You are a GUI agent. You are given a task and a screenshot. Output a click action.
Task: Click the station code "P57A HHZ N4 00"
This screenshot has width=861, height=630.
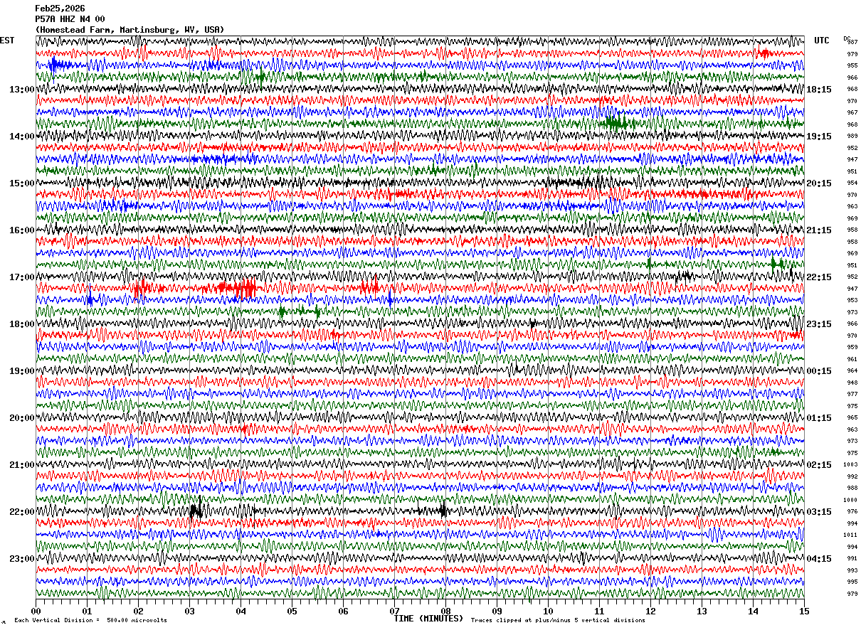coord(70,19)
